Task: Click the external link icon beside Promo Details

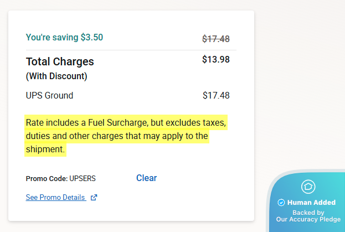Action: coord(94,197)
